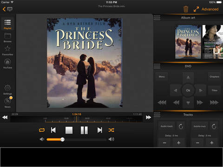Click the Wi-Fi icon in status bar
Screen dimensions: 223x167
click(12, 2)
